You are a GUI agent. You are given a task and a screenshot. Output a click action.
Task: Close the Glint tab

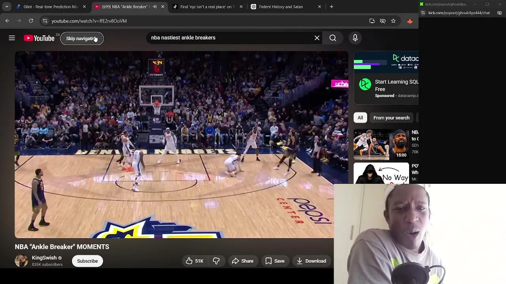(x=84, y=7)
